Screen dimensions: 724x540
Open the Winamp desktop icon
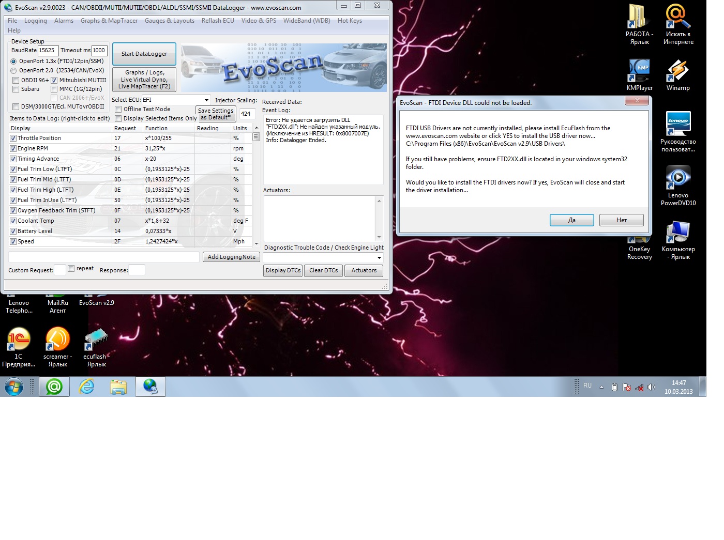(677, 72)
